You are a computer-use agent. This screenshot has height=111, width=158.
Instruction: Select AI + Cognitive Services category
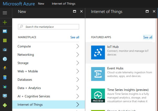[x=34, y=96]
